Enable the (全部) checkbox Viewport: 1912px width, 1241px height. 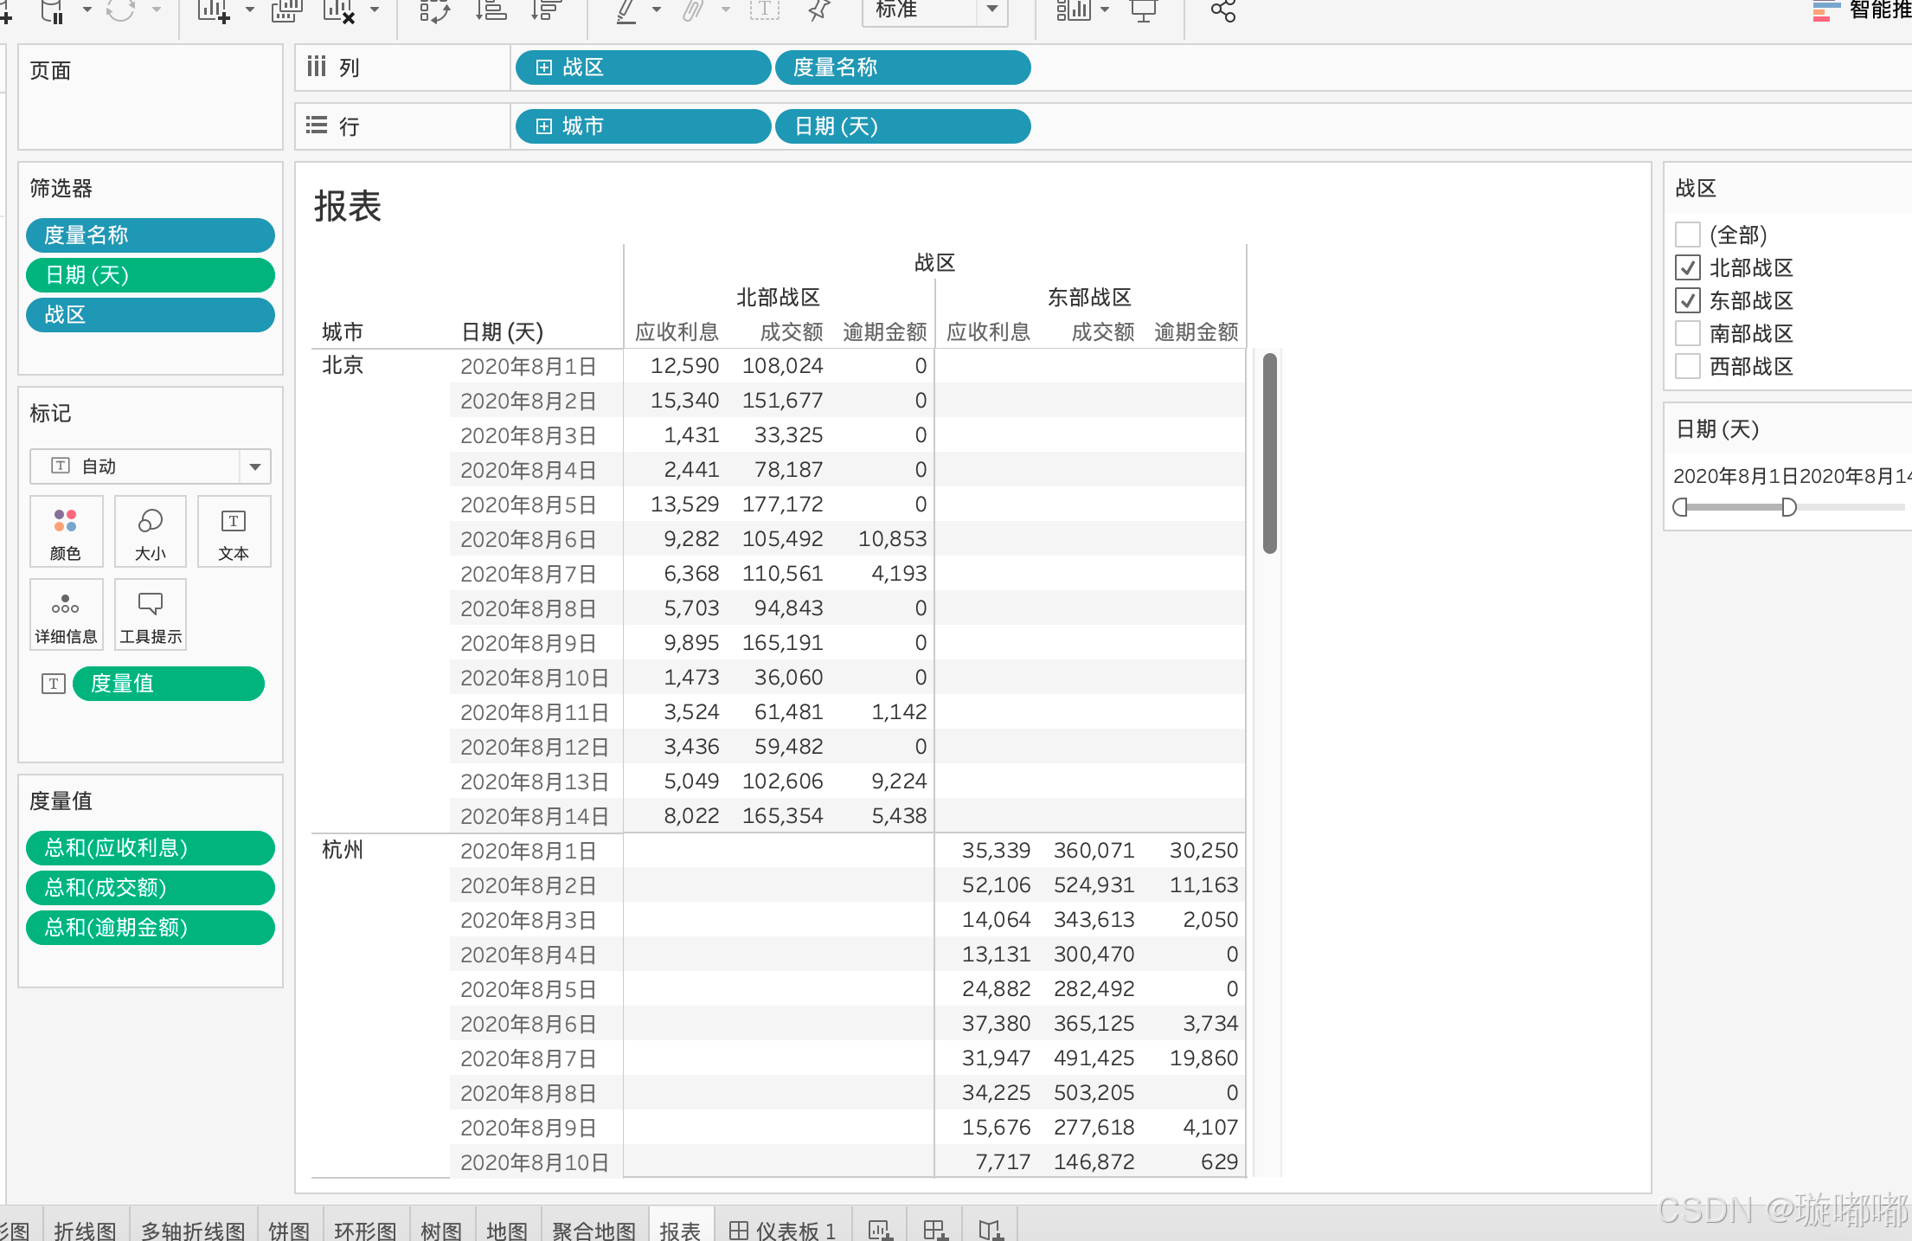tap(1688, 235)
